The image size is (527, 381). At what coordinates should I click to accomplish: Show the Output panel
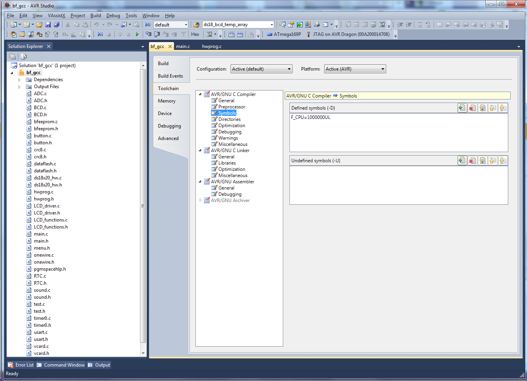pos(99,365)
